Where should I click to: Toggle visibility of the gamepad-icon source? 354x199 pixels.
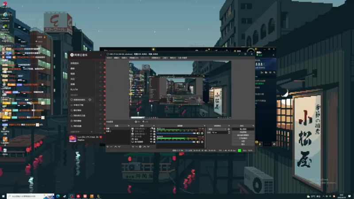click(151, 139)
